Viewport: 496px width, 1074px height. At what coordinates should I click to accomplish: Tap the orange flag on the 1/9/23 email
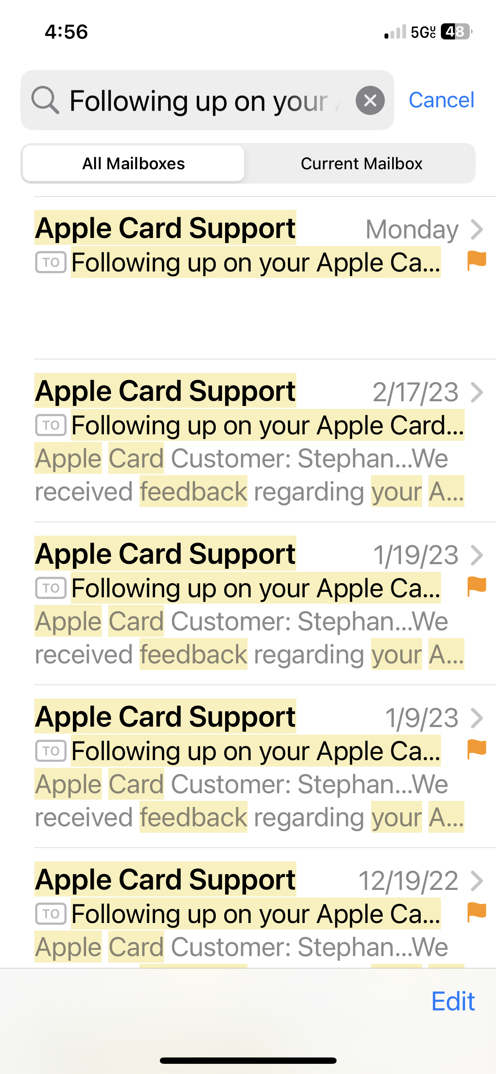tap(476, 749)
